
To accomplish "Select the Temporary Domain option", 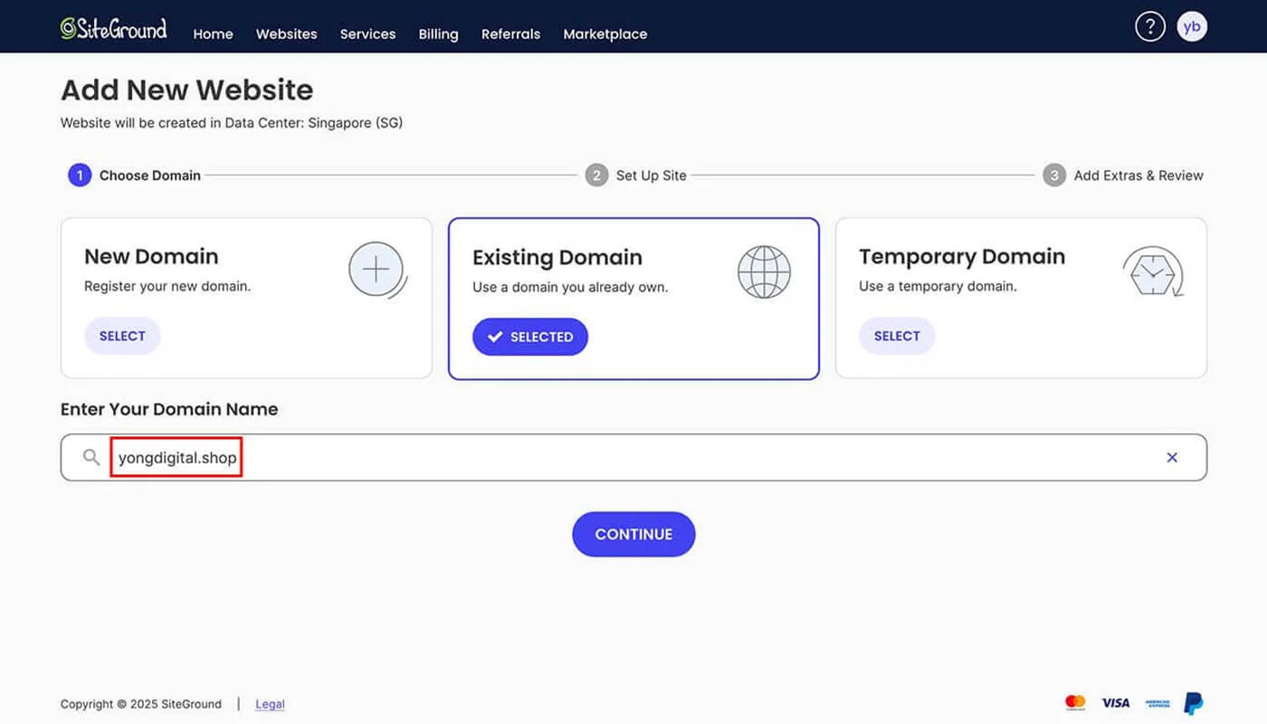I will (x=897, y=336).
